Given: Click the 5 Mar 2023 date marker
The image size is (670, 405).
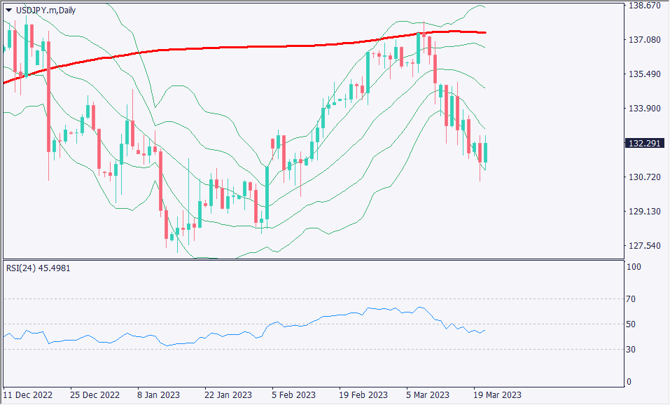Looking at the screenshot, I should coord(429,394).
